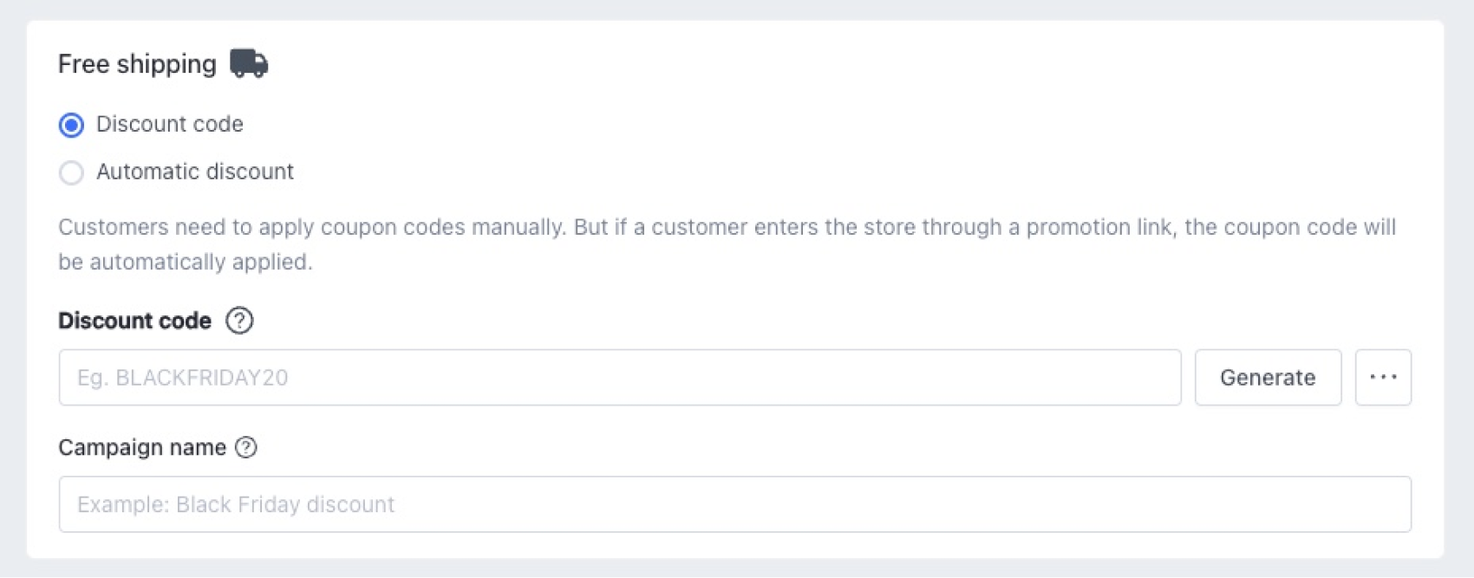Screen dimensions: 1474x578
Task: Click help icon next to Campaign name
Action: 246,447
